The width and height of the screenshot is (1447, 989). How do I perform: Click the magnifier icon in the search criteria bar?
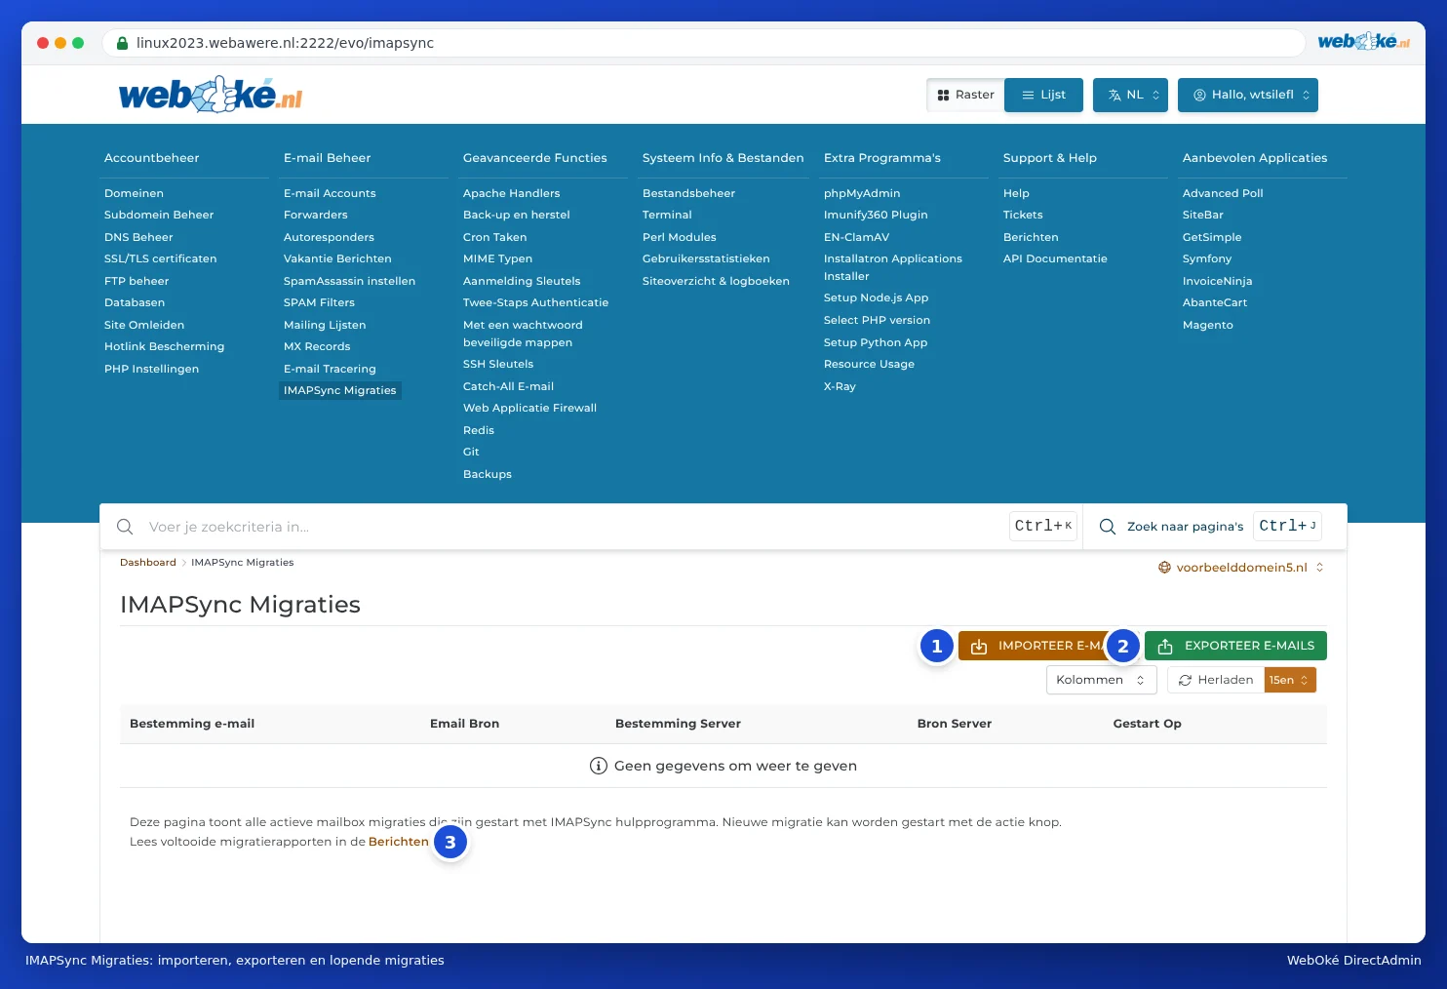pyautogui.click(x=125, y=527)
